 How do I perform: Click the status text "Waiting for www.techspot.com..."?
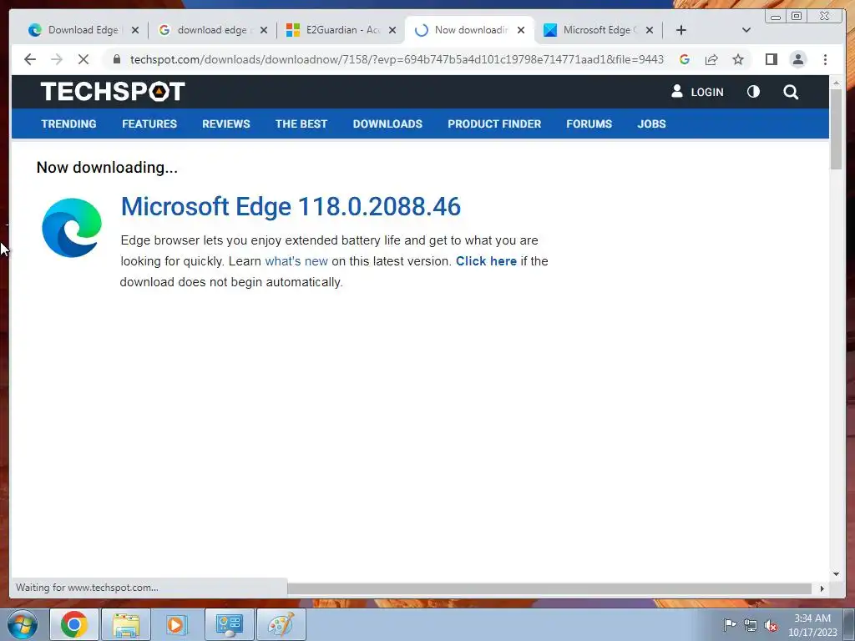click(87, 588)
